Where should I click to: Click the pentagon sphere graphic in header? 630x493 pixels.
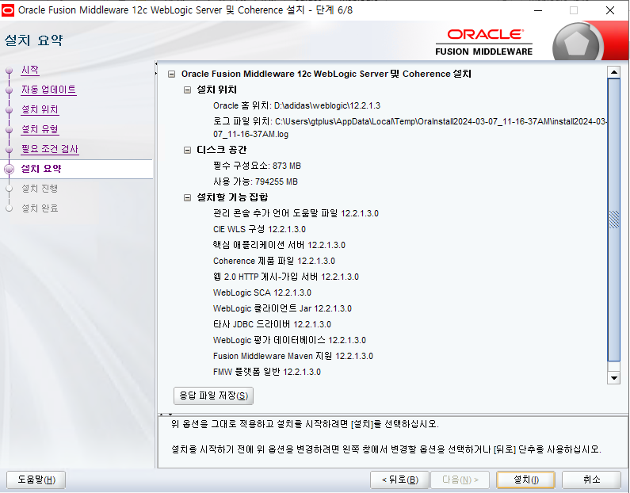tap(576, 43)
